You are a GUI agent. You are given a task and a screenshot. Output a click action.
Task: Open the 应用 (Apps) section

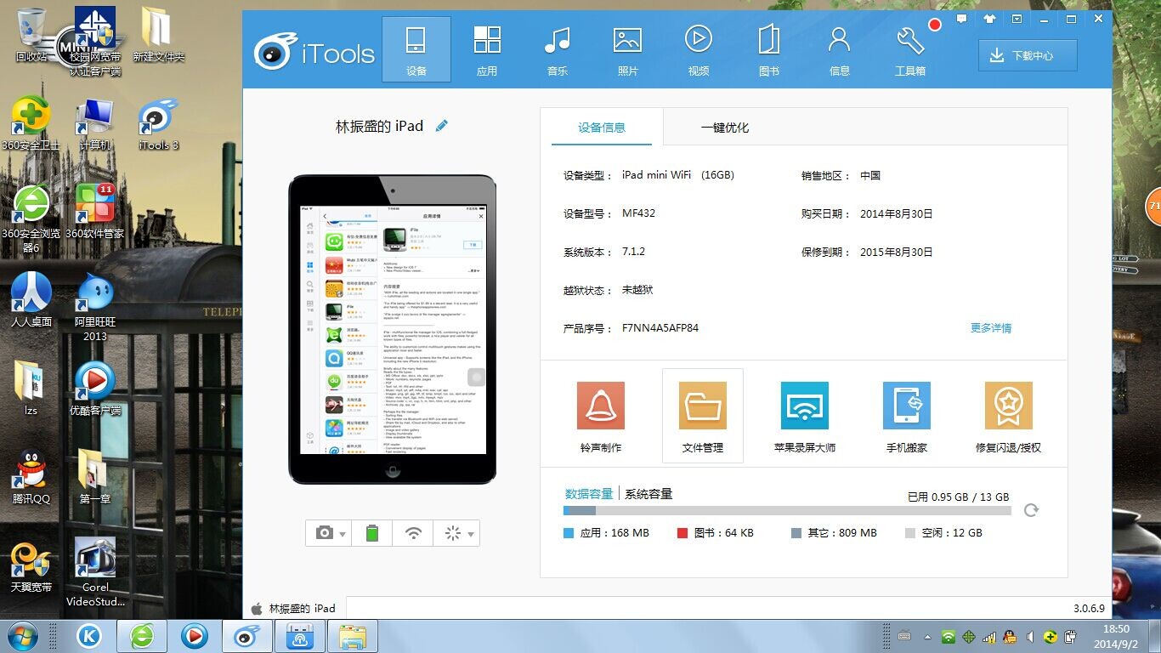pos(487,49)
